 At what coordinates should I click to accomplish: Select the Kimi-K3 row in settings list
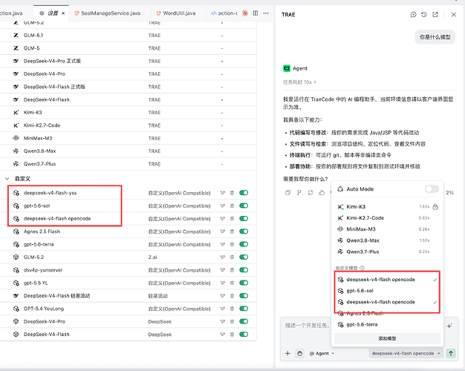point(128,113)
